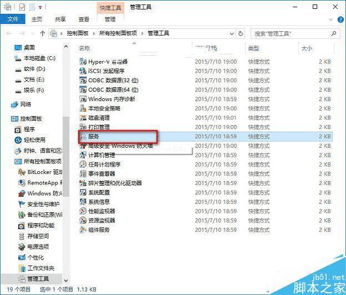
Task: Click the 事件查看器 icon
Action: 83,173
